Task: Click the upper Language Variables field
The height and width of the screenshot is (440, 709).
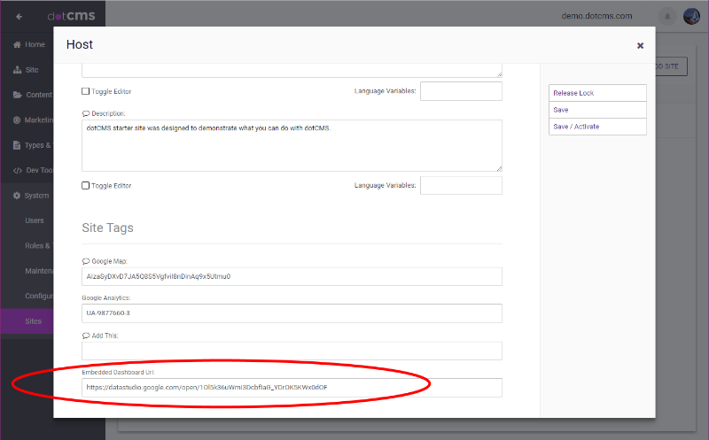Action: pyautogui.click(x=461, y=91)
